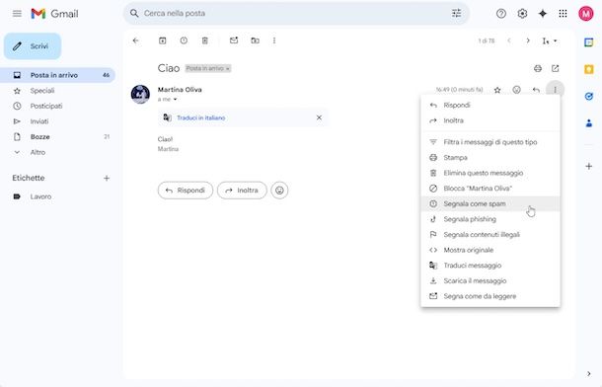Screen dimensions: 602x387
Task: Click Scrivi compose button
Action: pos(33,46)
